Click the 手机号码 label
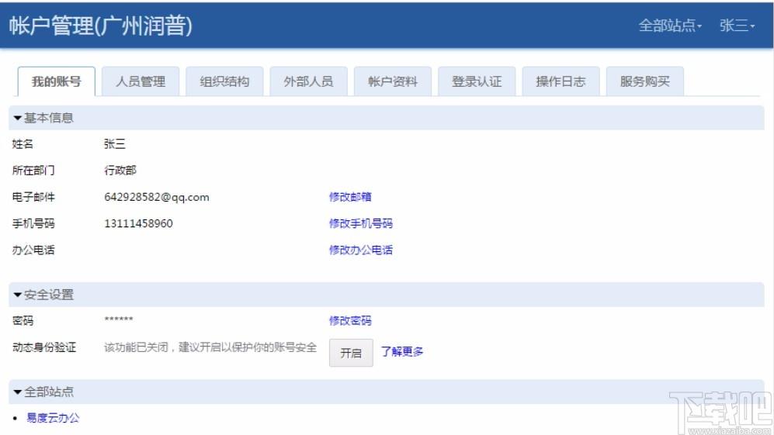Screen dimensions: 774x435 point(33,223)
